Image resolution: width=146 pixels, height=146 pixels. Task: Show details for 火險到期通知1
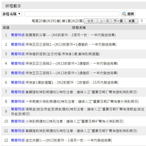coord(18,121)
